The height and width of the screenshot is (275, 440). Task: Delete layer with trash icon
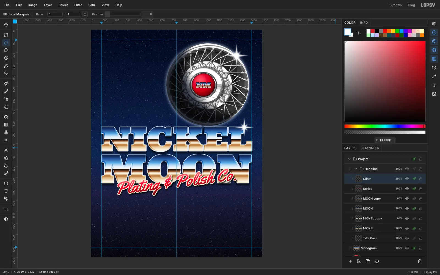pyautogui.click(x=420, y=261)
